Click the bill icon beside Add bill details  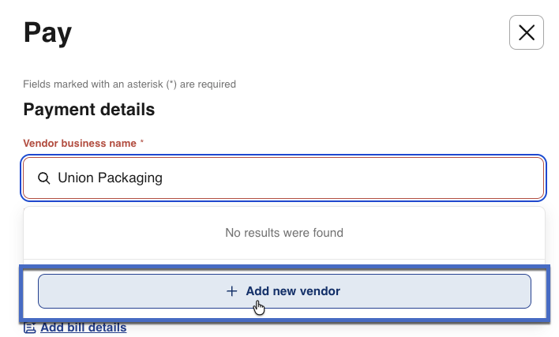pos(30,328)
